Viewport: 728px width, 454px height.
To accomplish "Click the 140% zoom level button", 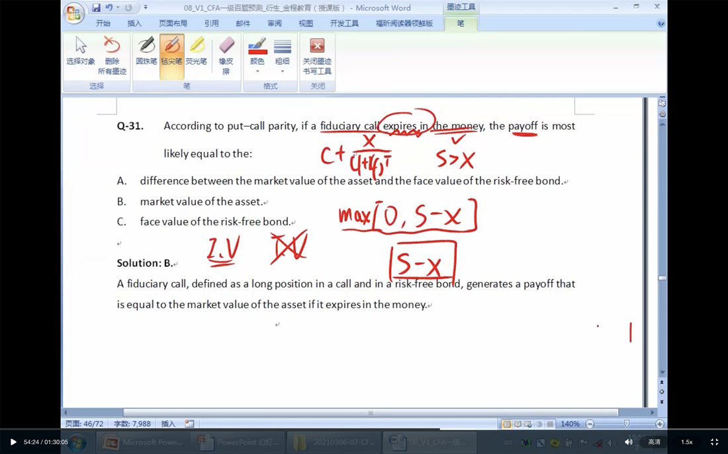I will pyautogui.click(x=570, y=424).
